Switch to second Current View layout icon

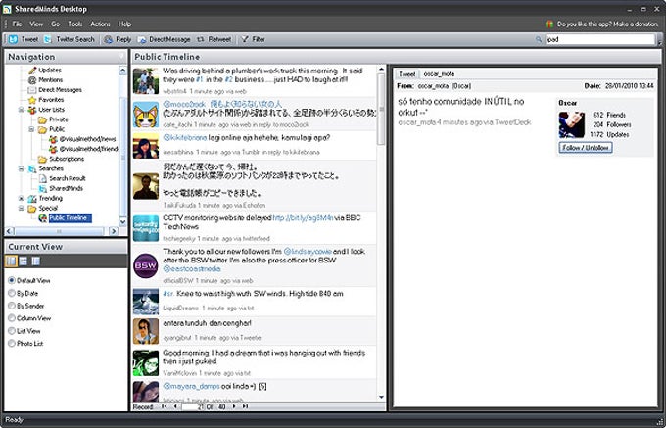tap(23, 262)
